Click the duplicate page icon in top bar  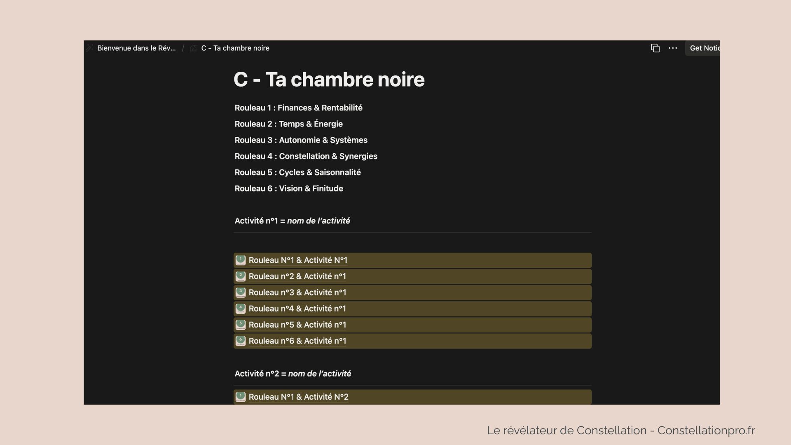[655, 48]
